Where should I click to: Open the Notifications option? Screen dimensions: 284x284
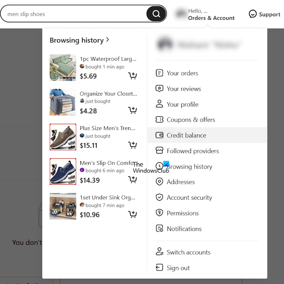[184, 229]
